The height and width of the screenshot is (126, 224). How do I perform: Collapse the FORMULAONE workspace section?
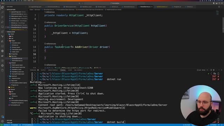pyautogui.click(x=11, y=32)
